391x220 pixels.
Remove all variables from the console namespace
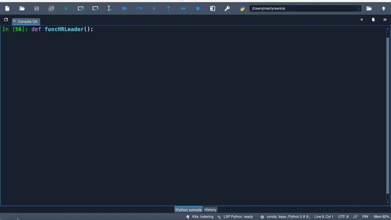(373, 20)
